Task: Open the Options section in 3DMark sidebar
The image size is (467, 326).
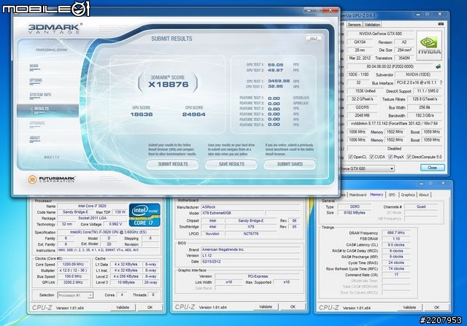Action: [x=36, y=80]
